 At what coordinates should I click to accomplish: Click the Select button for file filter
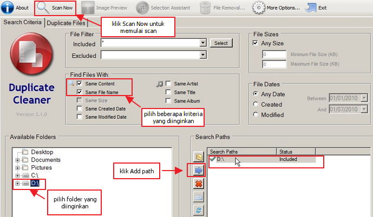[221, 43]
